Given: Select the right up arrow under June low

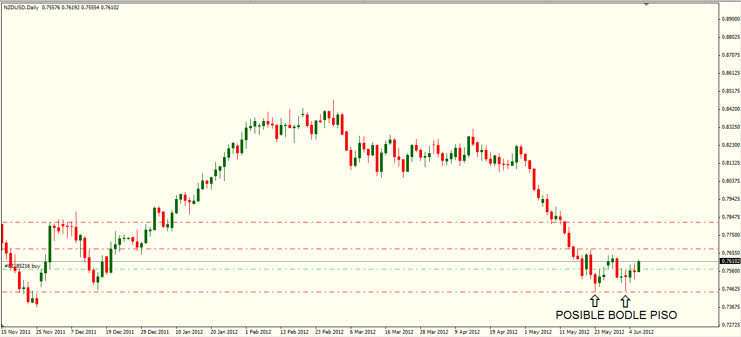Looking at the screenshot, I should [625, 300].
